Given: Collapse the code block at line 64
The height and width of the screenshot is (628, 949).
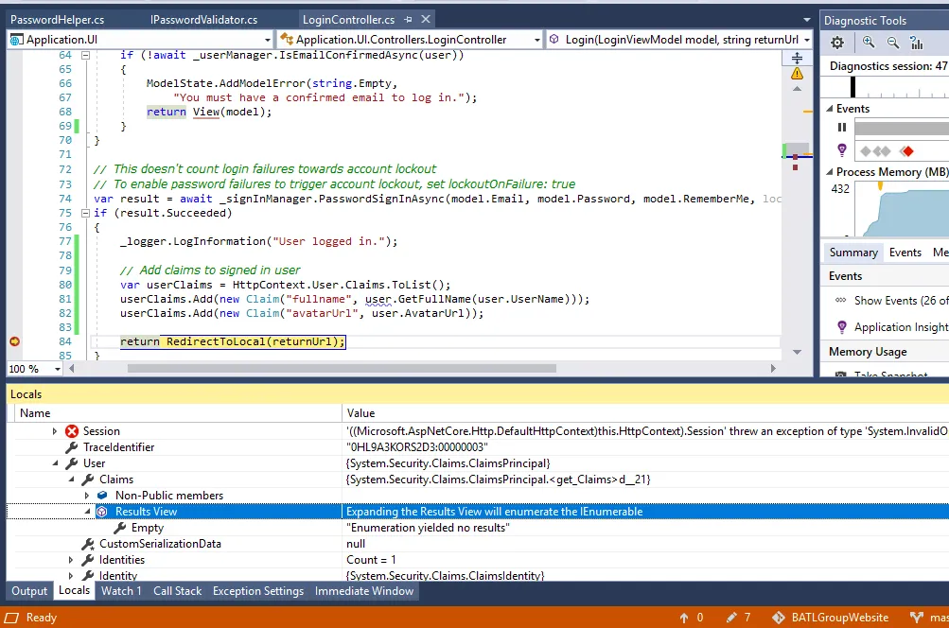Looking at the screenshot, I should click(x=85, y=55).
